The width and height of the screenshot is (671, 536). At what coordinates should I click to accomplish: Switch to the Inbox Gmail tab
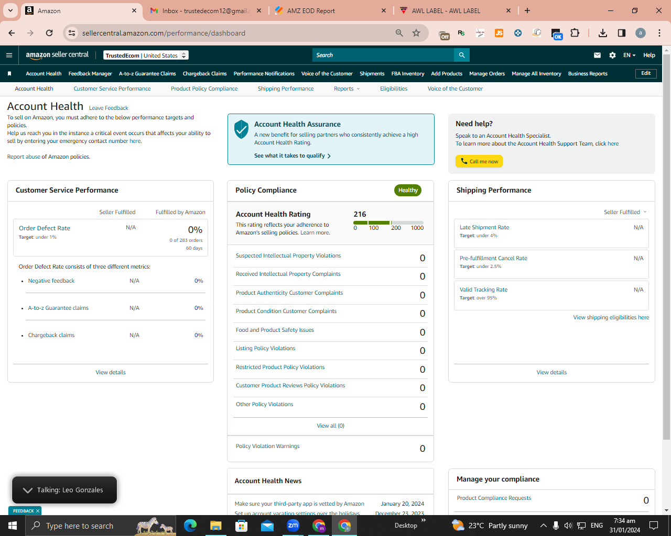click(206, 10)
